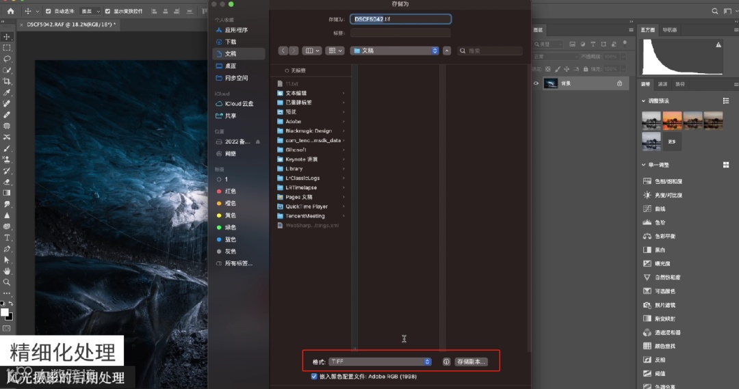The height and width of the screenshot is (389, 739).
Task: Collapse the 调整预设 section
Action: click(644, 100)
